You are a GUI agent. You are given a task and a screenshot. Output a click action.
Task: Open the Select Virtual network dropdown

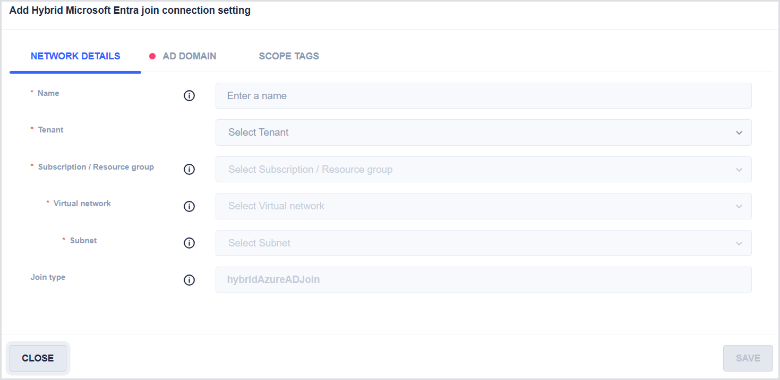tap(483, 206)
